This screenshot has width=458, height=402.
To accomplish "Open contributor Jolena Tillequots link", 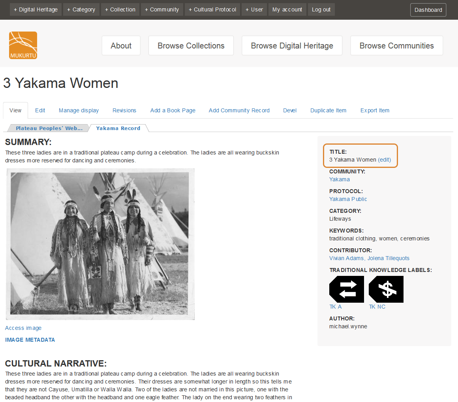I will [x=389, y=258].
